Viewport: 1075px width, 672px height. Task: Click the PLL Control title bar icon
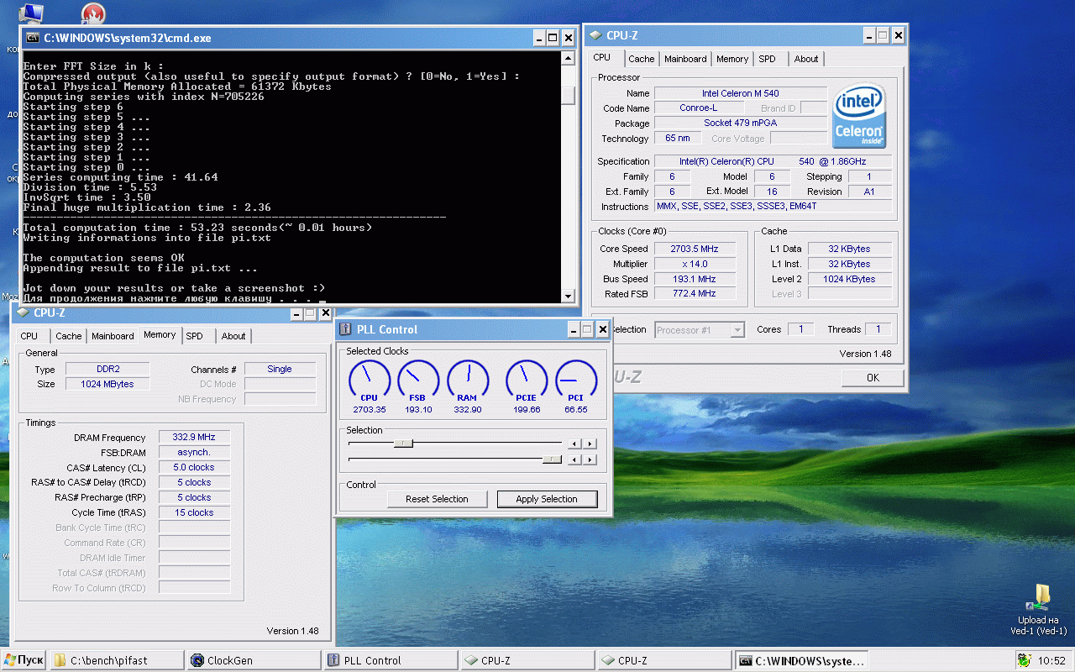(x=346, y=329)
